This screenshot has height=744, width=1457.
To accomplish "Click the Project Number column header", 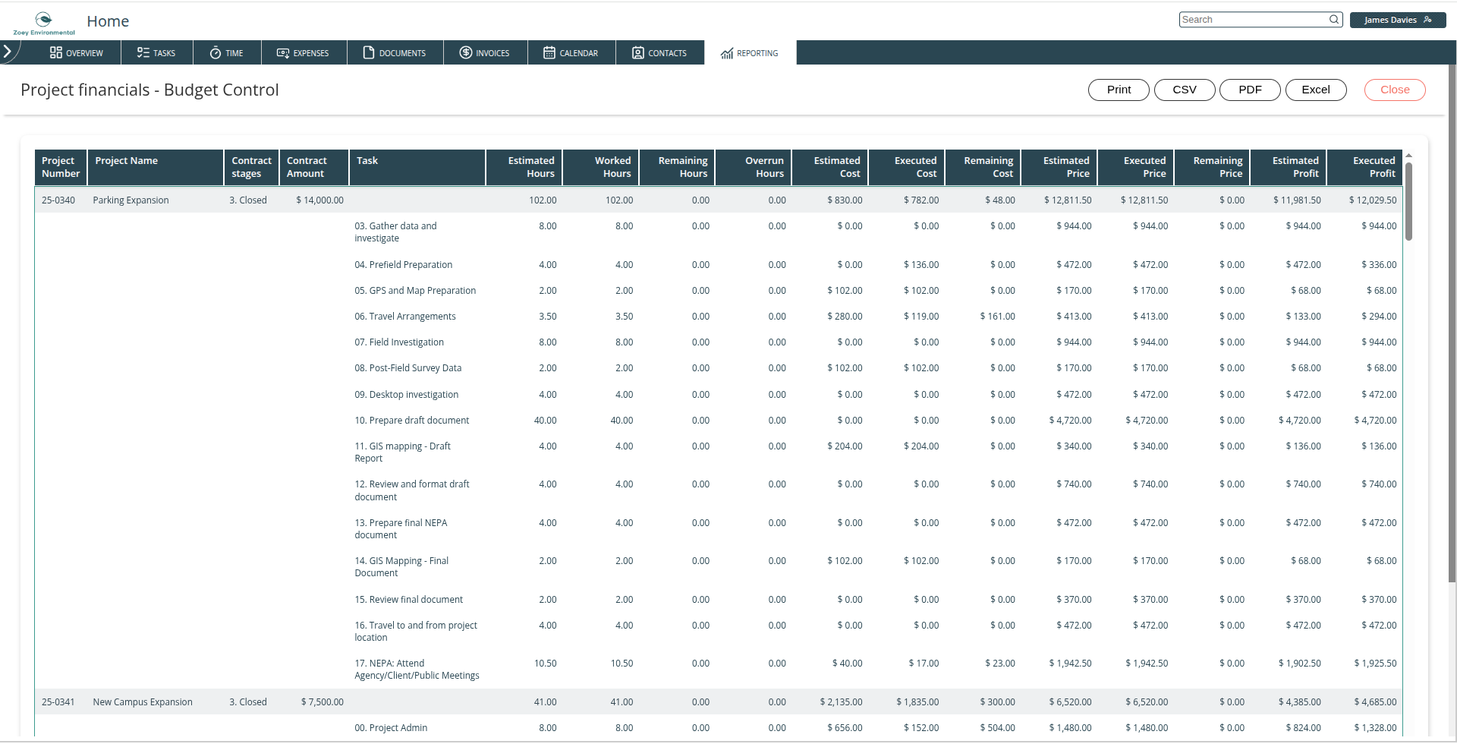I will click(61, 167).
